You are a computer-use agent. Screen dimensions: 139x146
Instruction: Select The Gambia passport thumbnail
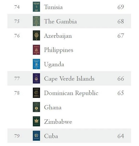[36, 21]
